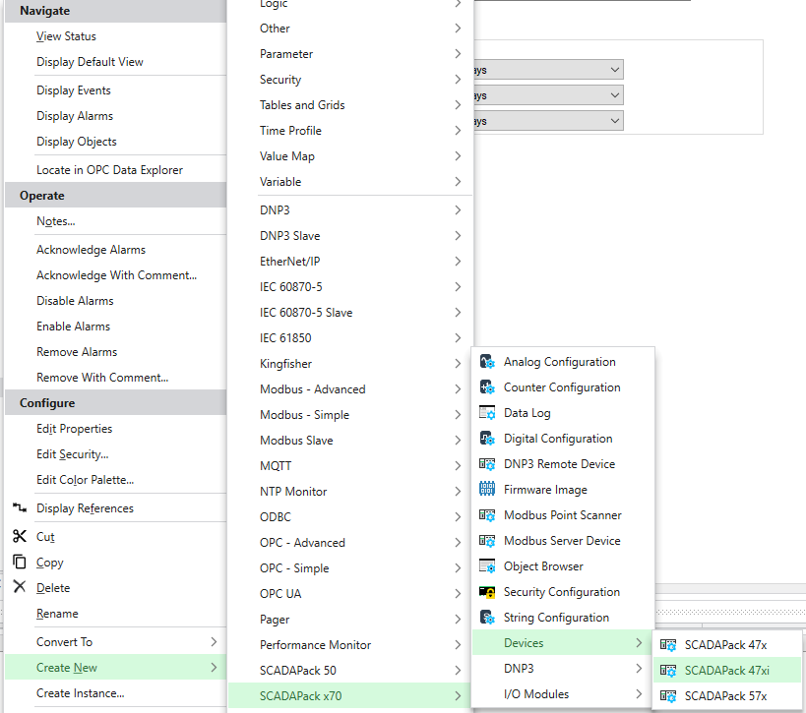The height and width of the screenshot is (713, 806).
Task: Click the SCADAPack 57x device icon
Action: click(x=667, y=696)
